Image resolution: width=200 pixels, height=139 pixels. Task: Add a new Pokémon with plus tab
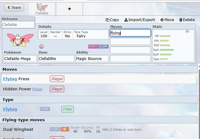[69, 9]
